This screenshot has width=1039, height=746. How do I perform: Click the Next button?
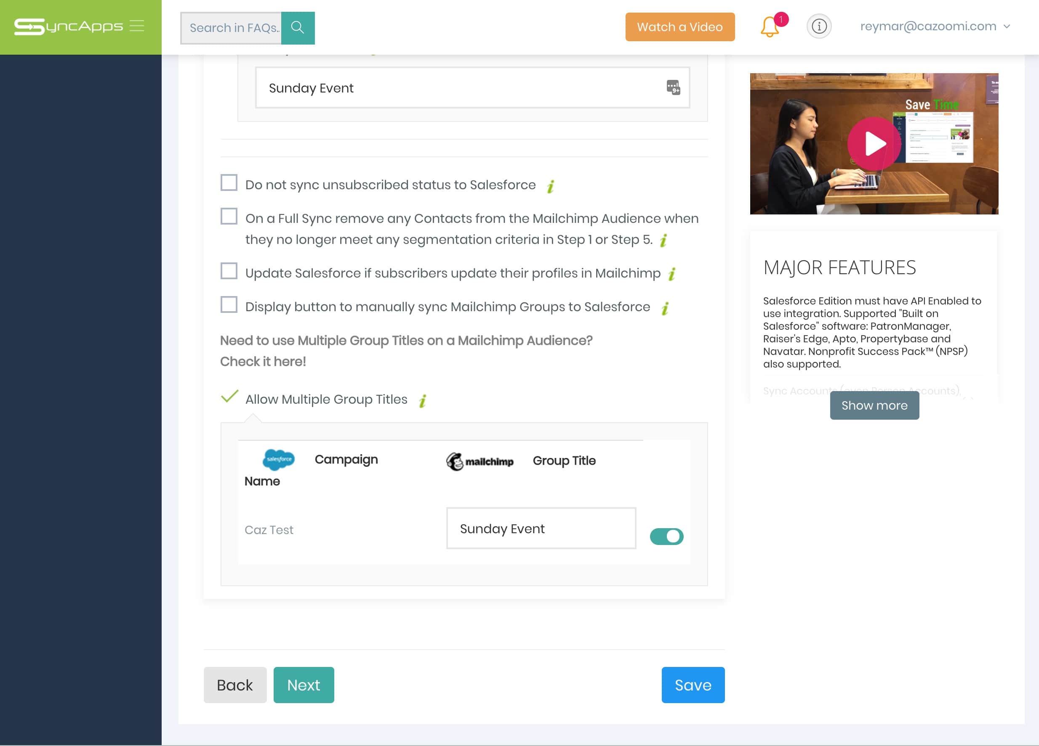coord(303,685)
